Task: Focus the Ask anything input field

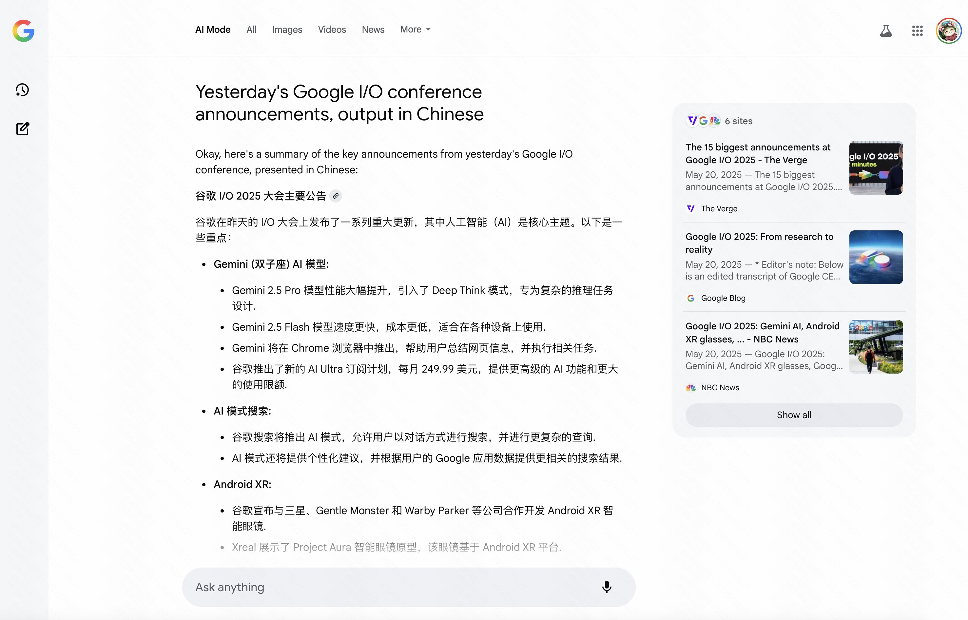Action: point(409,587)
